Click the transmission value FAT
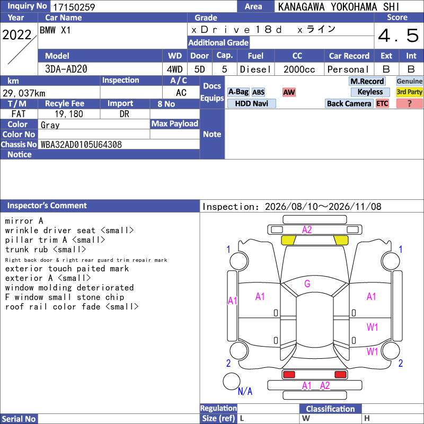424x424 pixels. tap(19, 114)
